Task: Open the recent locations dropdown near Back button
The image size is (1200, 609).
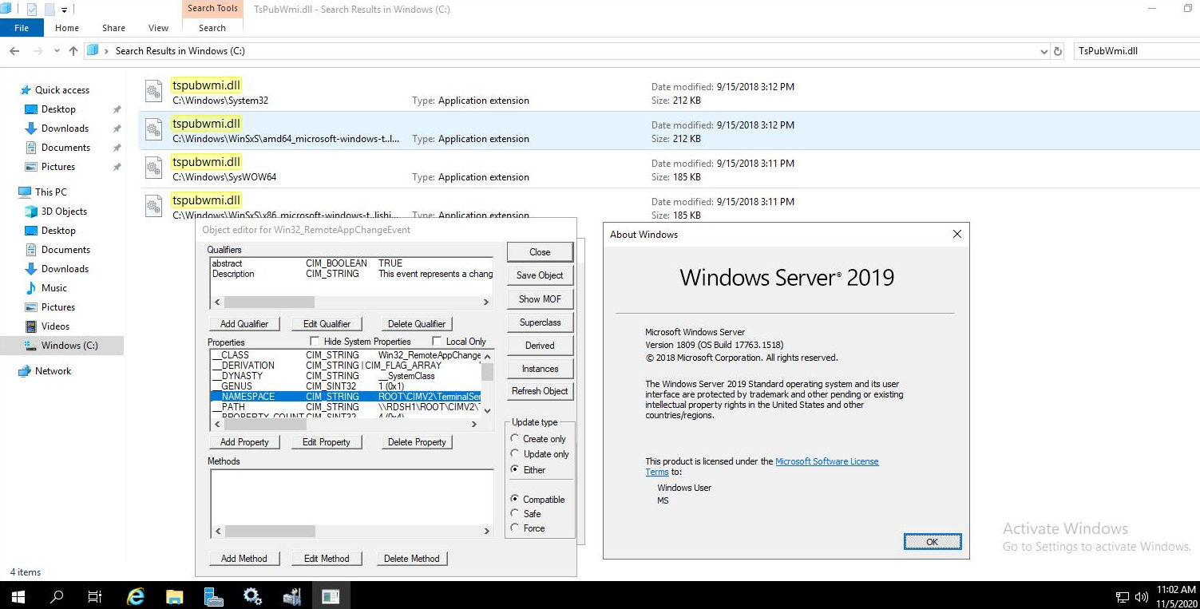Action: click(x=56, y=50)
